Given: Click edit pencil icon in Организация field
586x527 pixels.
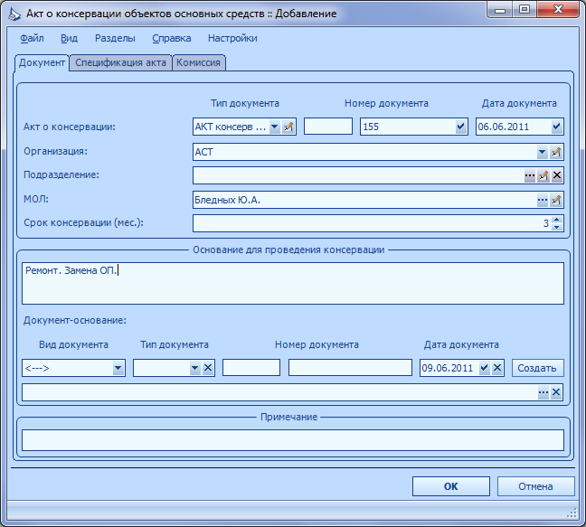Looking at the screenshot, I should (556, 152).
